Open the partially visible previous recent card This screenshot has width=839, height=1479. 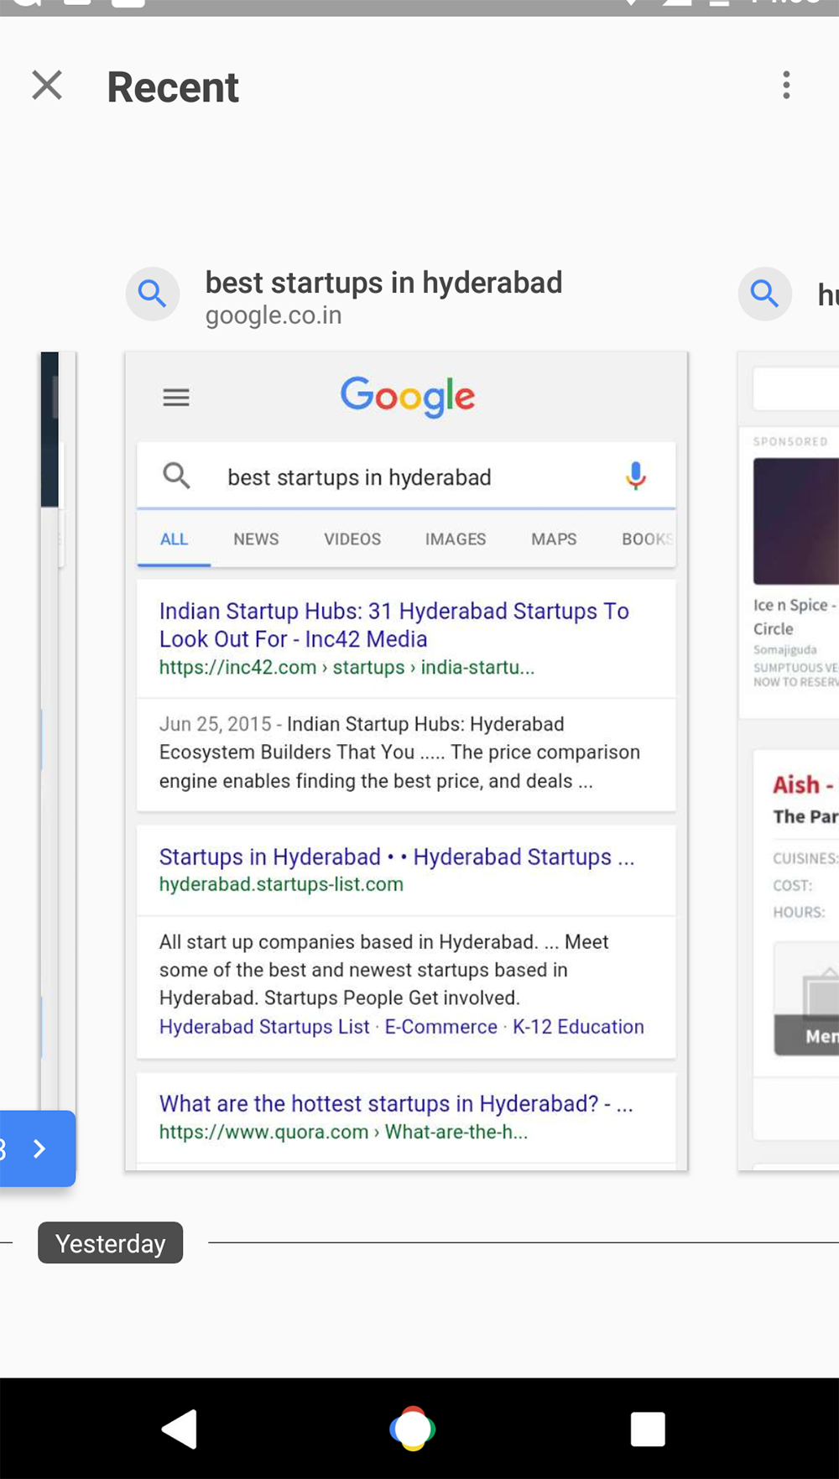click(x=58, y=730)
